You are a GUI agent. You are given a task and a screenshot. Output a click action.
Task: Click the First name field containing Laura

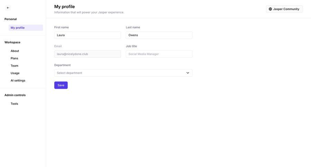[x=87, y=35]
